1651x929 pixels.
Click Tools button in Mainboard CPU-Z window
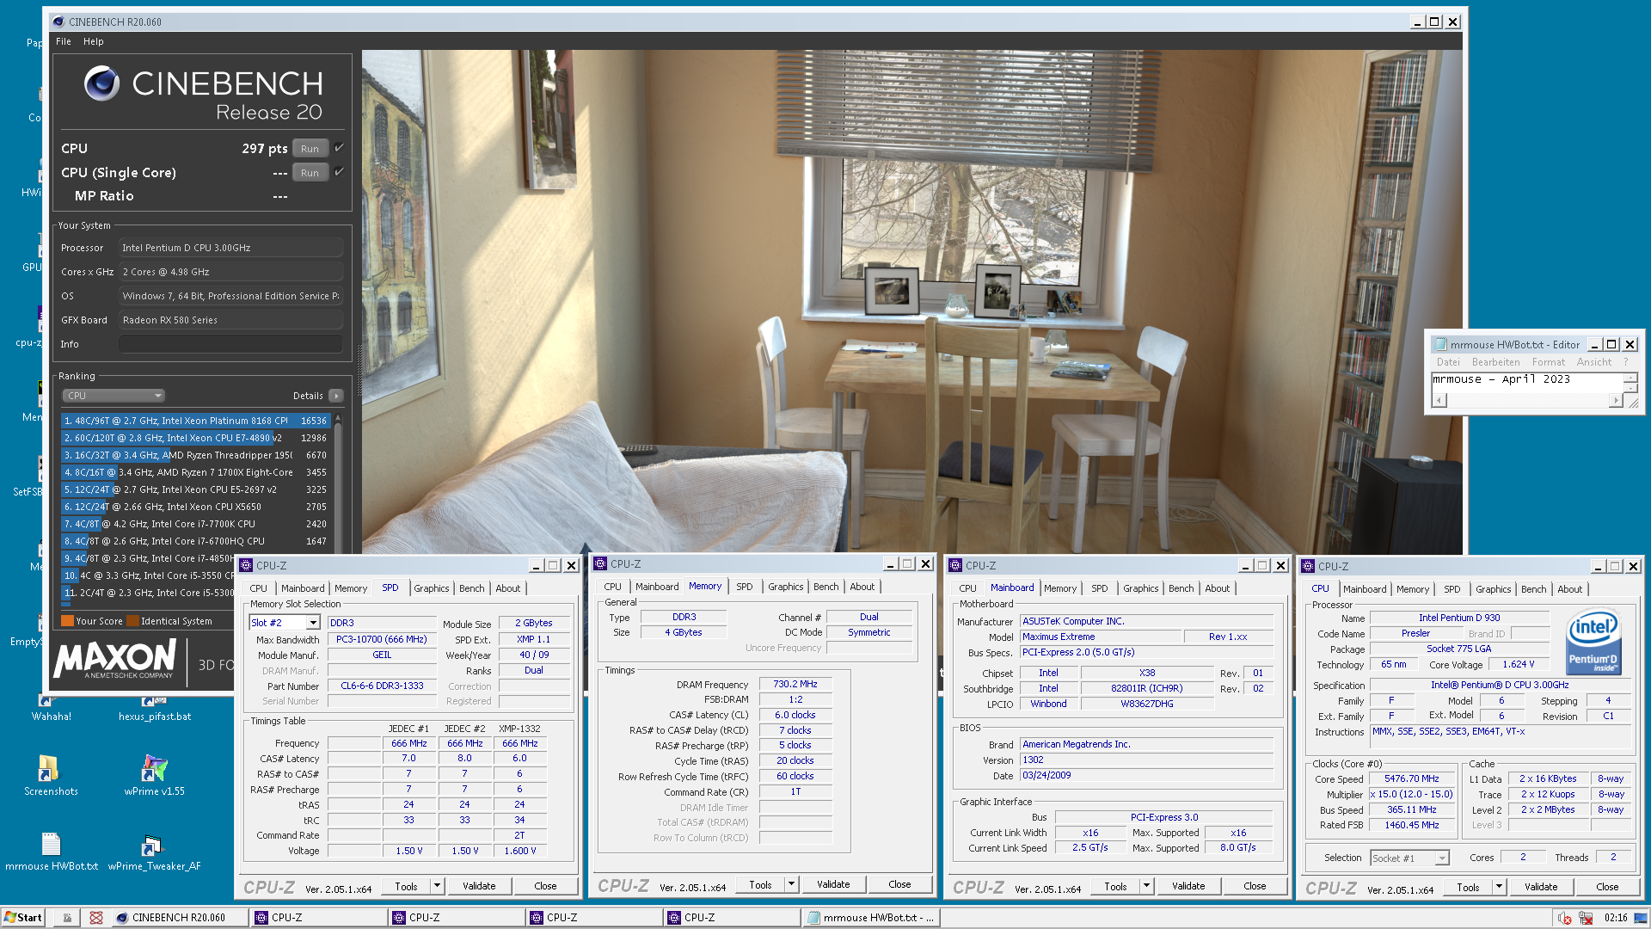point(1115,886)
